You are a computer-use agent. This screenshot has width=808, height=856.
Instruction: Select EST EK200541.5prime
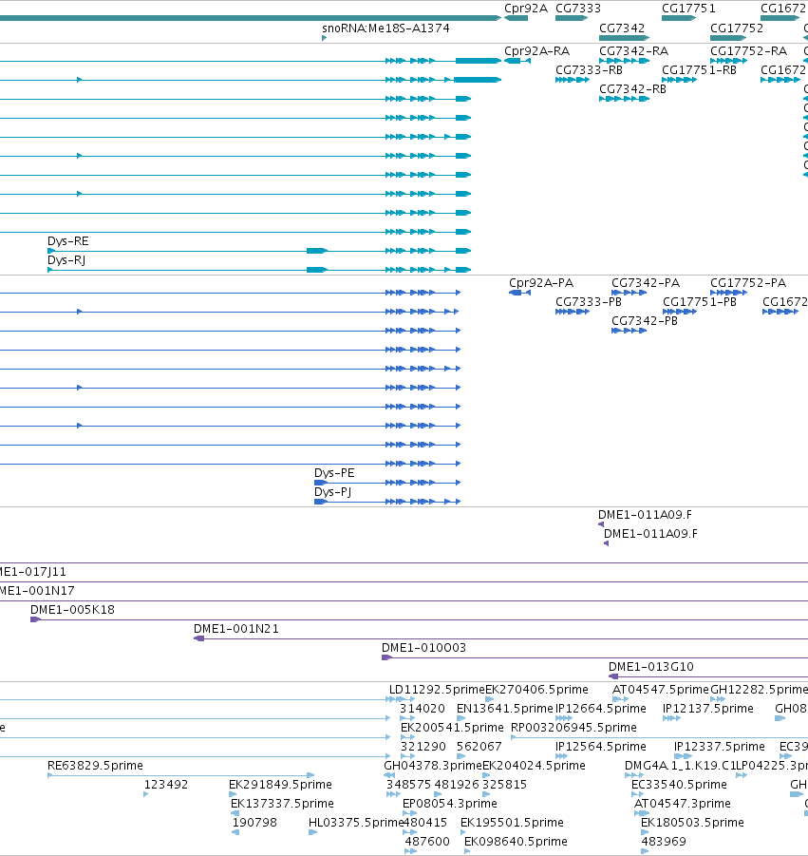(407, 737)
